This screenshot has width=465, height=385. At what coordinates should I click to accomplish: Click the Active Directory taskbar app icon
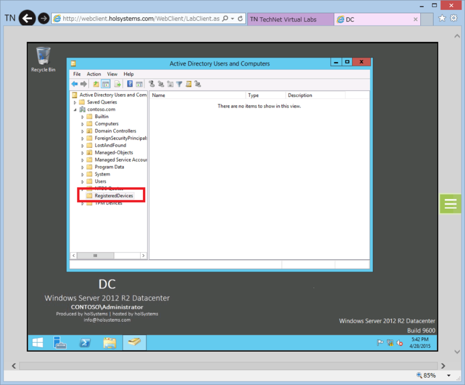[134, 343]
